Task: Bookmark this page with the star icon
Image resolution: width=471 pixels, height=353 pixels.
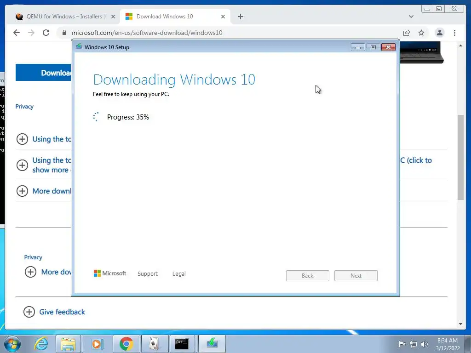Action: tap(421, 33)
